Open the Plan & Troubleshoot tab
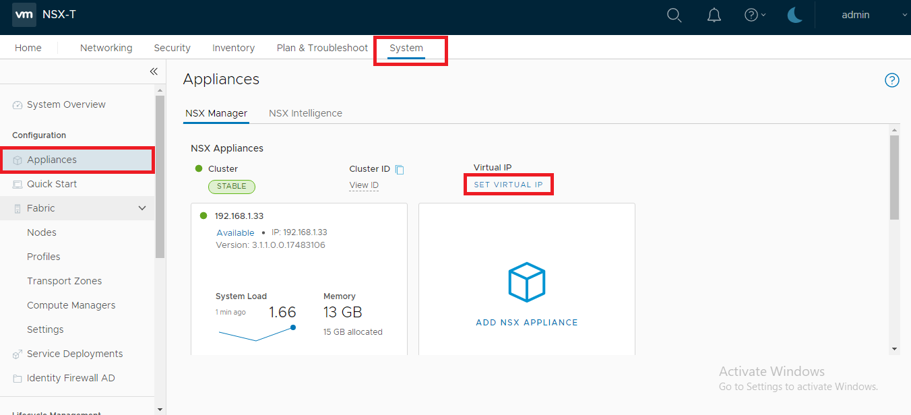 tap(323, 48)
